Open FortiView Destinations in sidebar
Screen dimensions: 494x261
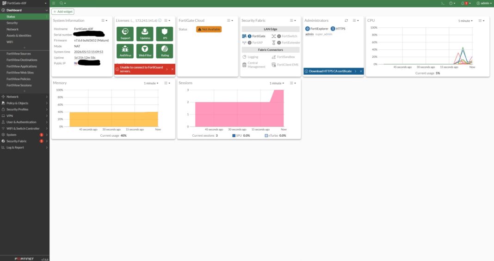25,60
